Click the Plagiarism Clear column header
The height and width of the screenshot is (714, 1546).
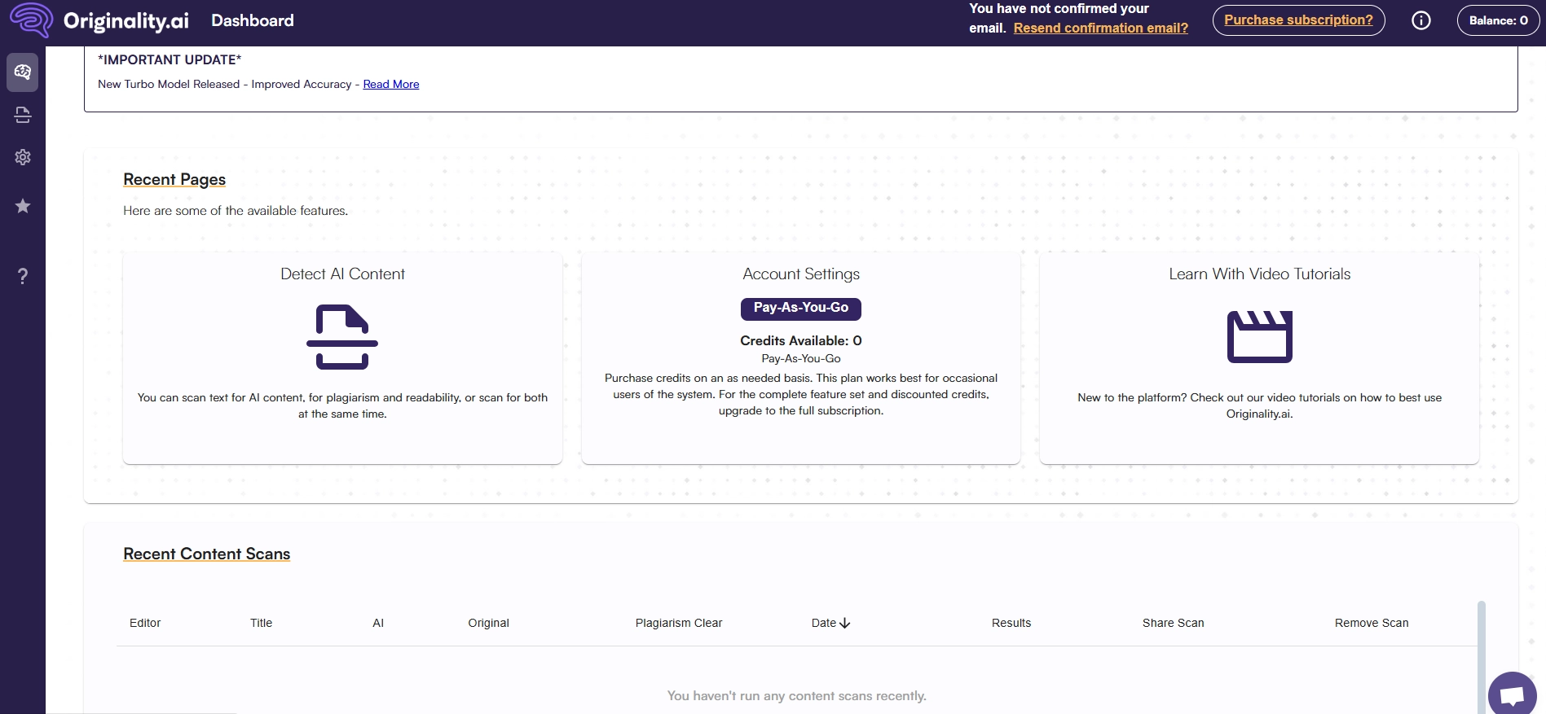[679, 623]
